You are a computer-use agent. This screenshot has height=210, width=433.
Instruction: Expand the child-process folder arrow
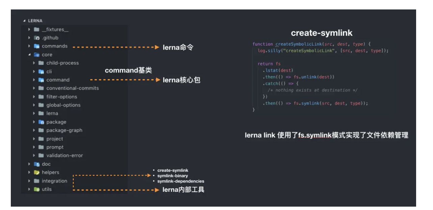(34, 63)
